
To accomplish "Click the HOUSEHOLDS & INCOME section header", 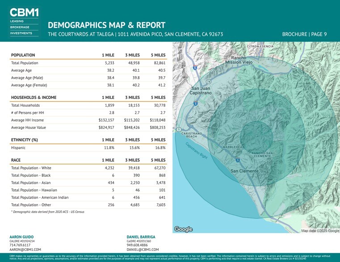I will click(34, 98).
